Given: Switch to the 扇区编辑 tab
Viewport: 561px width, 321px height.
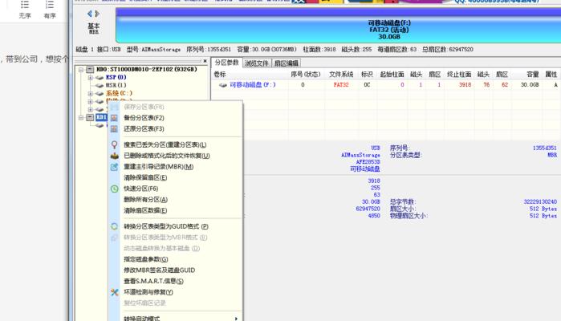Looking at the screenshot, I should click(x=287, y=63).
